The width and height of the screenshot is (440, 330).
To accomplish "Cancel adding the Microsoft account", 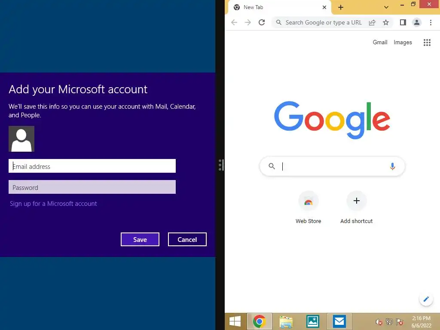I will click(187, 239).
